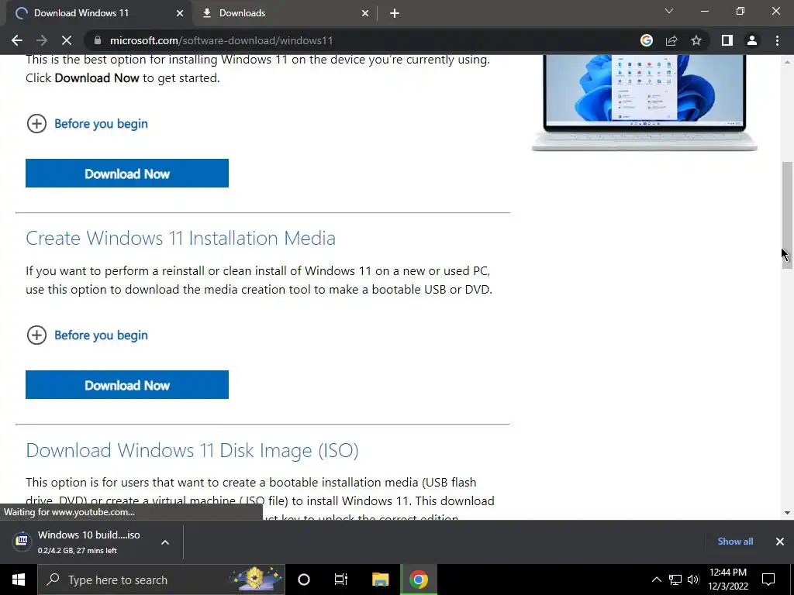Open Google icon in address bar
Viewport: 794px width, 595px height.
pyautogui.click(x=646, y=40)
